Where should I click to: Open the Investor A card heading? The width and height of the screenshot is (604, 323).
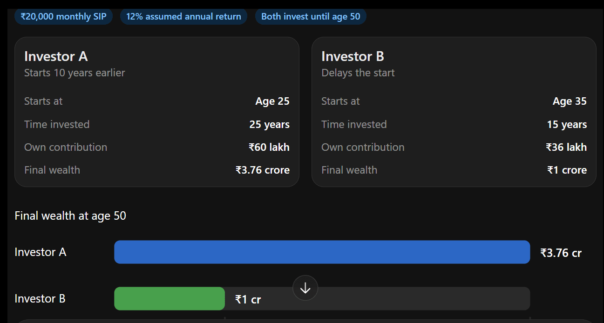point(56,56)
